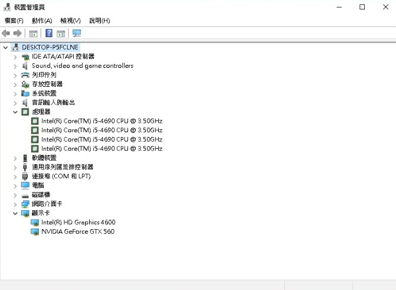
Task: Select the second i5-4690 CPU entry
Action: pos(102,130)
